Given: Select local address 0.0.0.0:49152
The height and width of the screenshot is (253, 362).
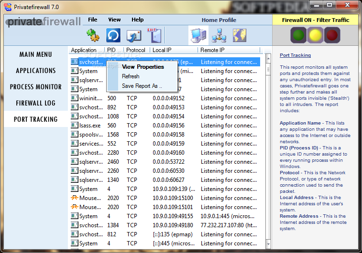Looking at the screenshot, I should (x=168, y=98).
